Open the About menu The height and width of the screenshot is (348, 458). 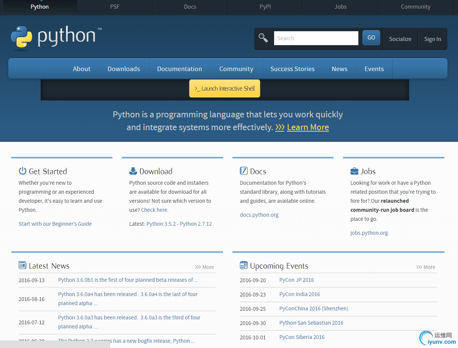(x=82, y=69)
